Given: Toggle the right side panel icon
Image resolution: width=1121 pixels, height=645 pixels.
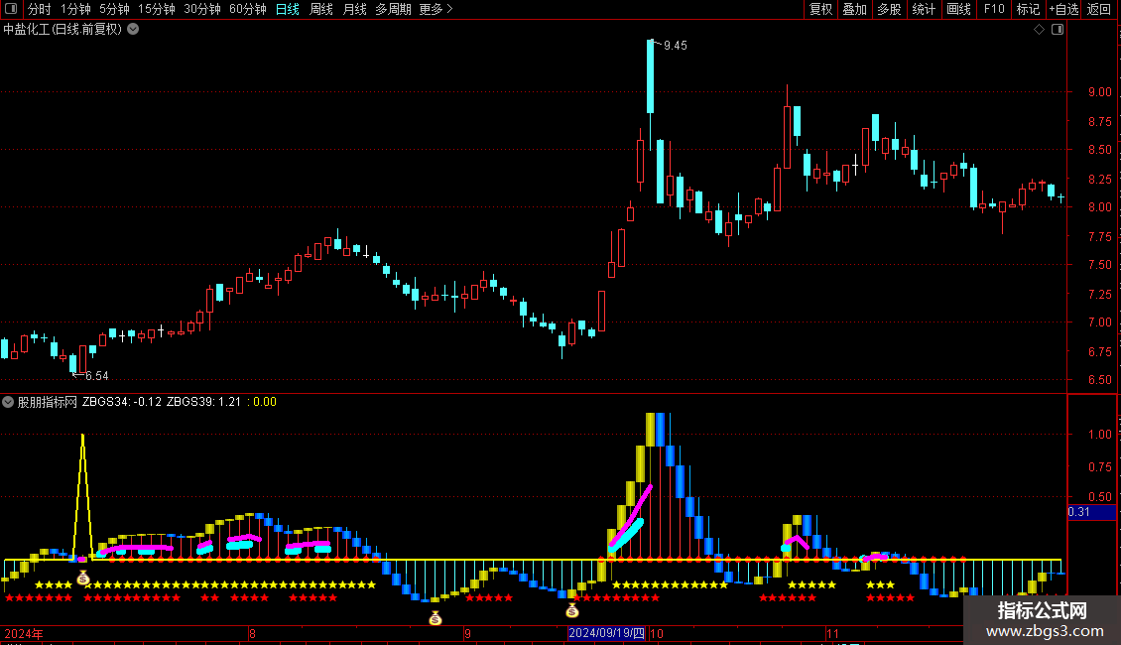Looking at the screenshot, I should pos(1058,30).
